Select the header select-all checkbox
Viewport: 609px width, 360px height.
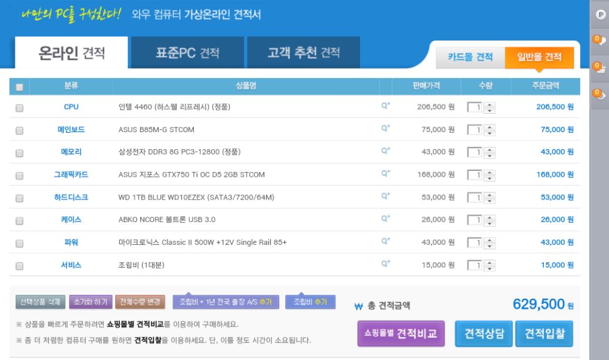pos(19,87)
